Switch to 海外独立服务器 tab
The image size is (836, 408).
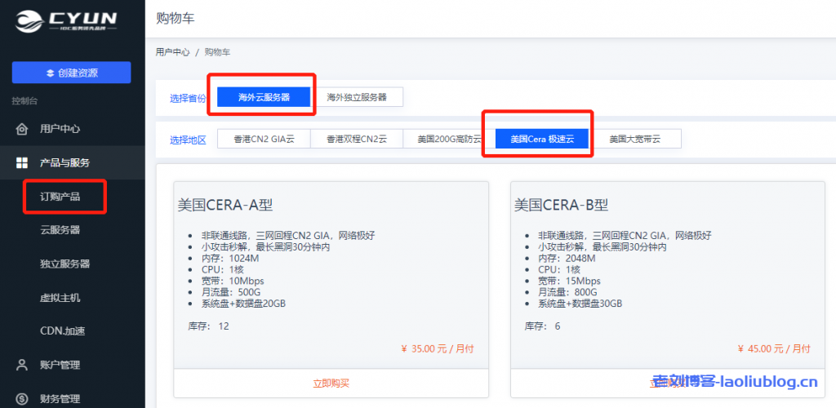(x=357, y=97)
